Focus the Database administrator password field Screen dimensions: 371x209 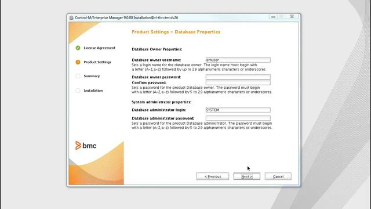(238, 118)
